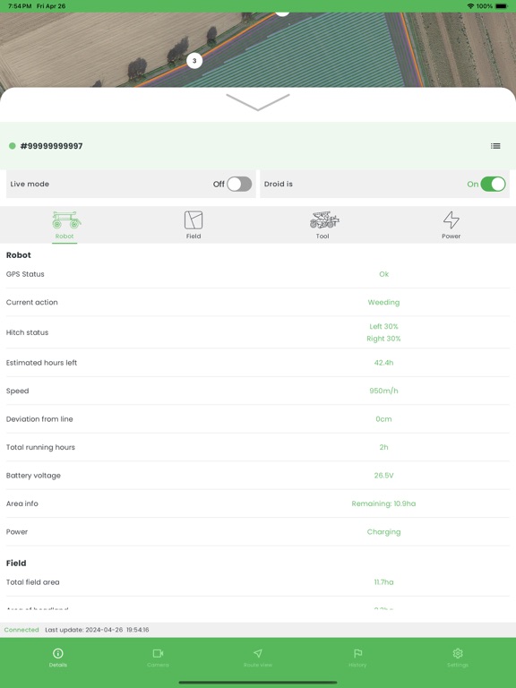Tap the Hitch status label
The image size is (516, 688).
[27, 332]
